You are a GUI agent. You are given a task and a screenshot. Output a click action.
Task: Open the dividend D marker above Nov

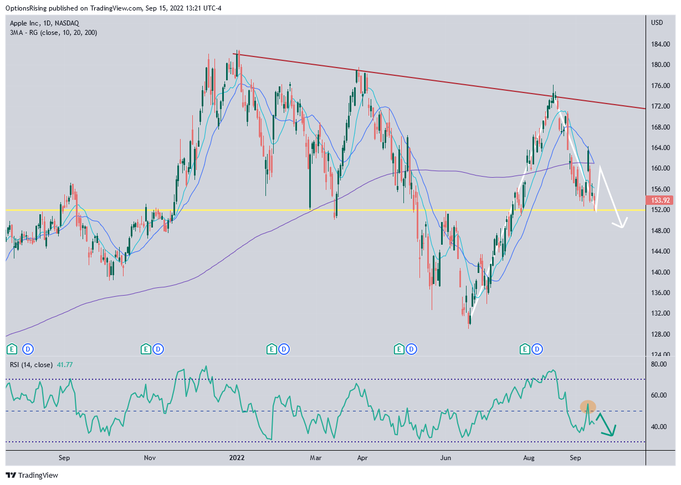tap(158, 349)
